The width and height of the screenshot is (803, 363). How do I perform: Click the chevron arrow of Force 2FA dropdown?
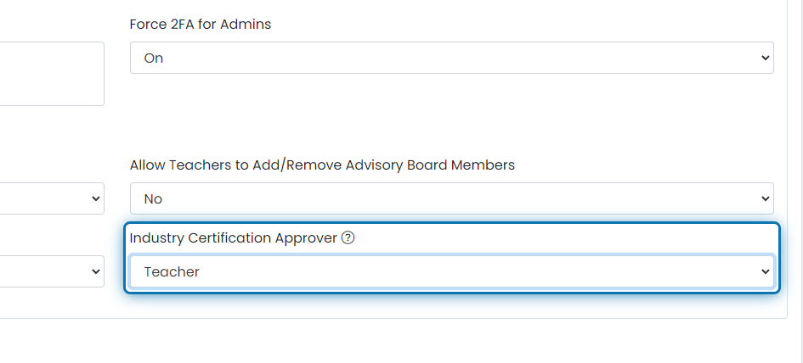[765, 58]
